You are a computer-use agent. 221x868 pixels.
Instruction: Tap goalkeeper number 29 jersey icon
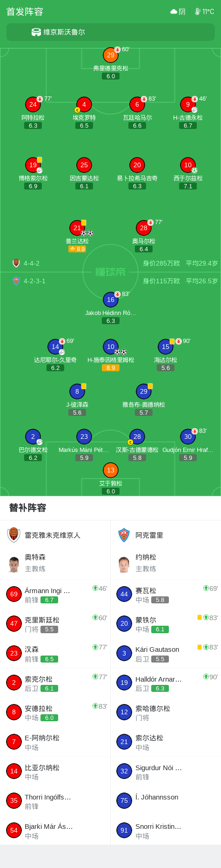(110, 55)
